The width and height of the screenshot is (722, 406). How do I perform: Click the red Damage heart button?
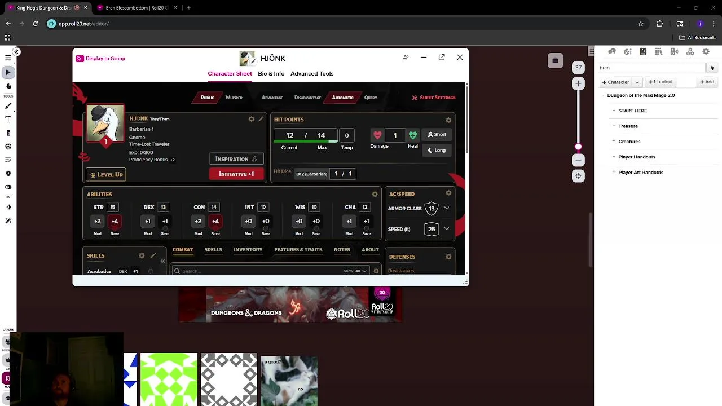point(377,135)
